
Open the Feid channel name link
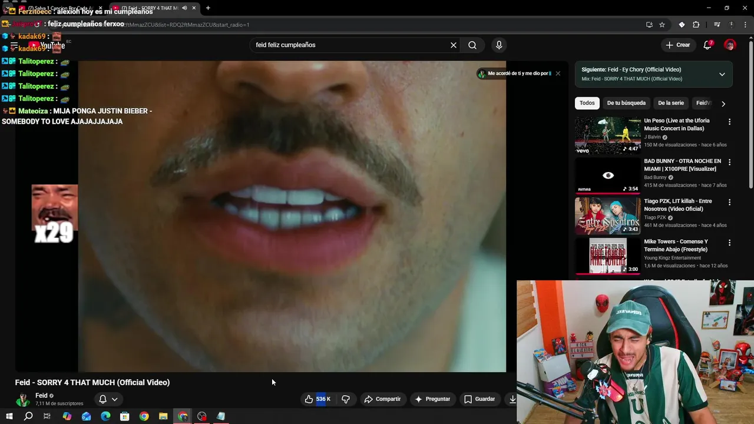click(x=41, y=396)
